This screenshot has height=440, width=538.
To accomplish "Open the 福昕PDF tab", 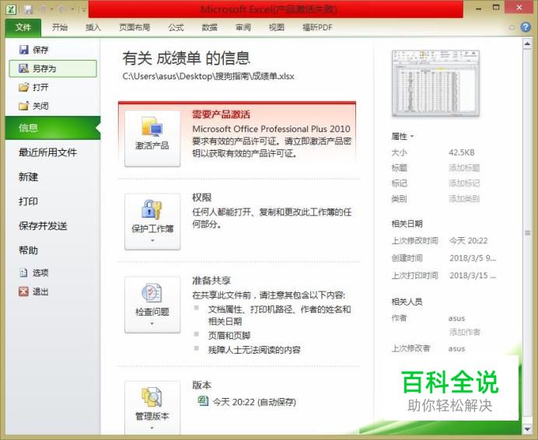I will 317,27.
